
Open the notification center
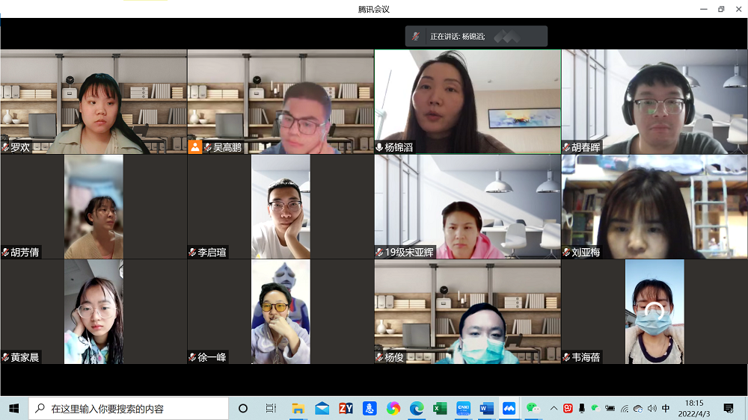click(729, 408)
